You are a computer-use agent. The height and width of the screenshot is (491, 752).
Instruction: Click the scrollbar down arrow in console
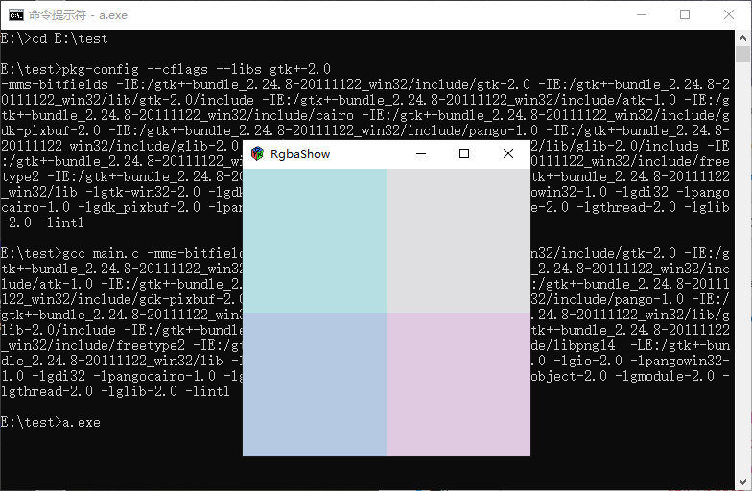tap(743, 482)
